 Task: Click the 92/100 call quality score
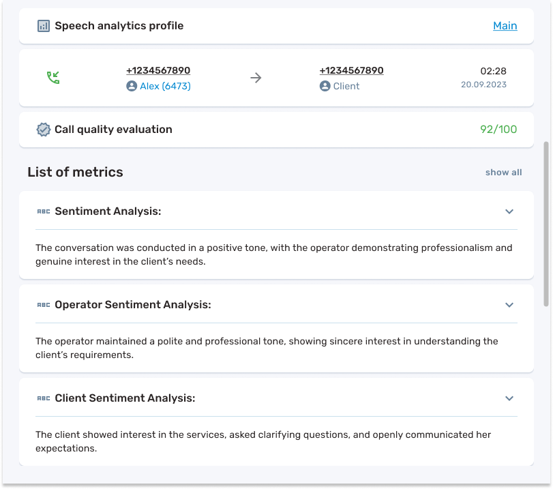(498, 130)
